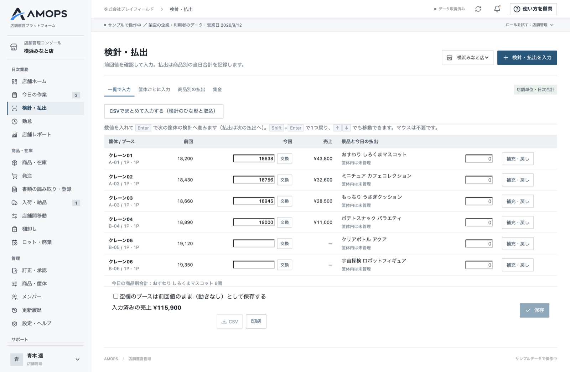Click the 保存 button
Viewport: 570px width, 372px height.
pos(534,310)
